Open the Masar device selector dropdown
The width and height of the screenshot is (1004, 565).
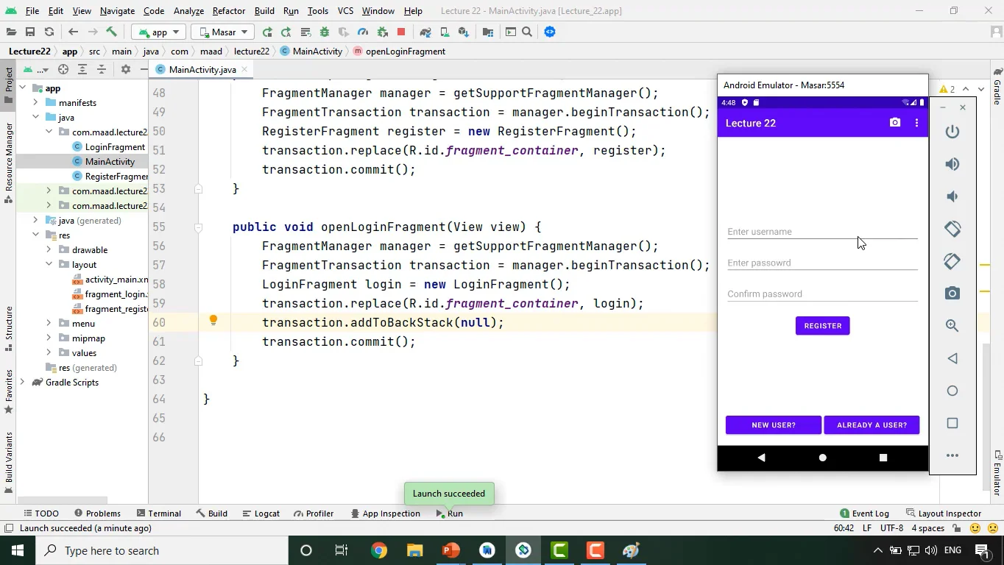tap(222, 32)
